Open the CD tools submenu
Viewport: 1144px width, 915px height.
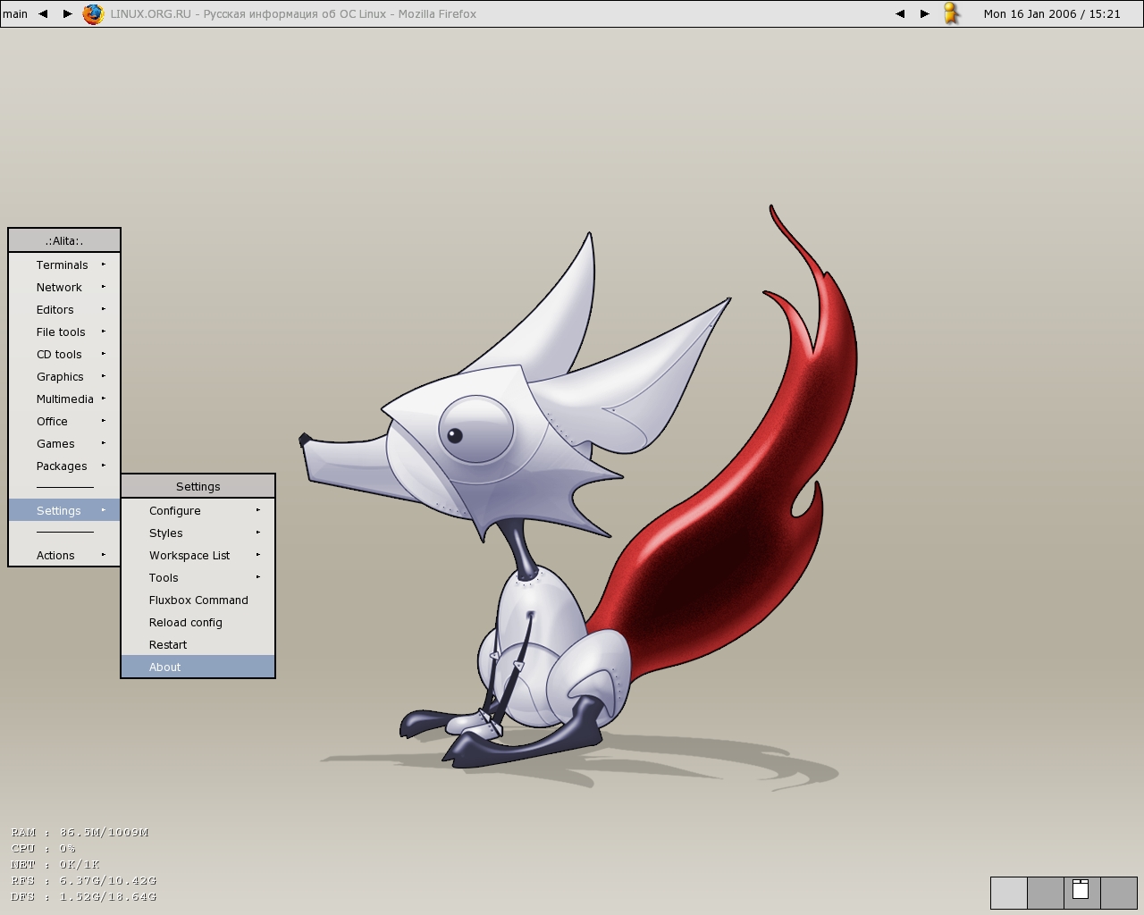click(x=64, y=354)
